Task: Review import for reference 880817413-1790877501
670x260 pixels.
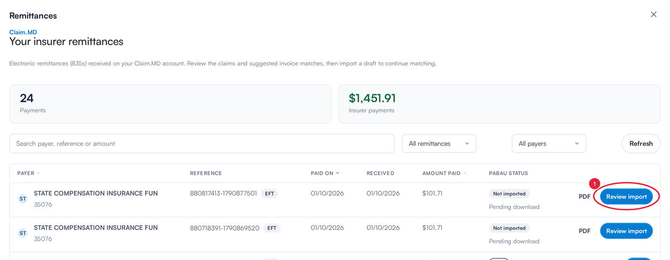Action: 626,196
